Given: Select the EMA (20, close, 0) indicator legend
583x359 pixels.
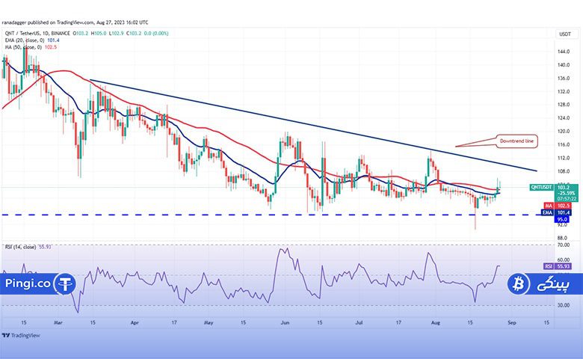Looking at the screenshot, I should coord(32,40).
